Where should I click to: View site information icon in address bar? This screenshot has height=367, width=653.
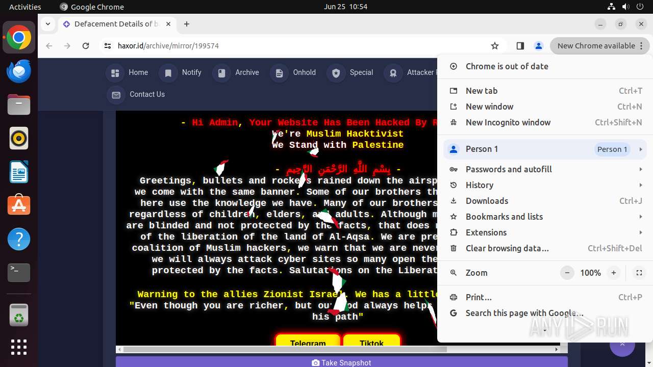pyautogui.click(x=107, y=46)
